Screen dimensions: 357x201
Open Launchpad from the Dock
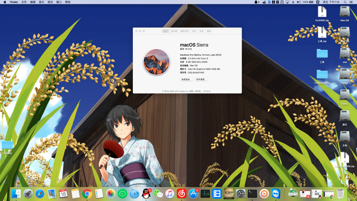28,194
